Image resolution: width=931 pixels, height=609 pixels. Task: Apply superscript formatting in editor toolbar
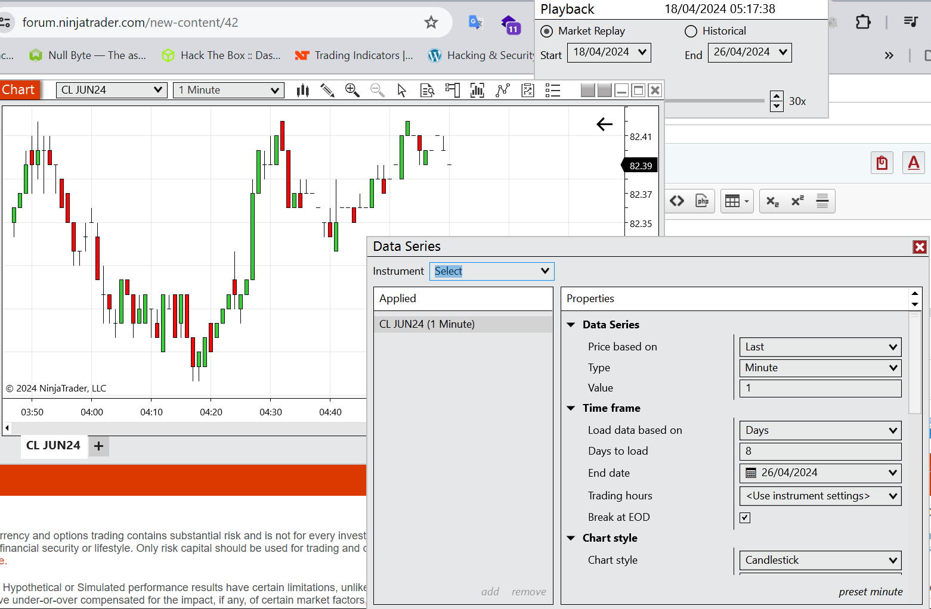[797, 201]
